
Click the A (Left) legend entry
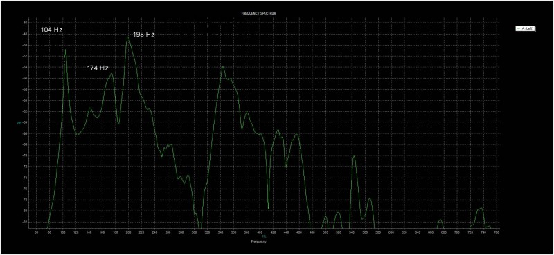(526, 28)
